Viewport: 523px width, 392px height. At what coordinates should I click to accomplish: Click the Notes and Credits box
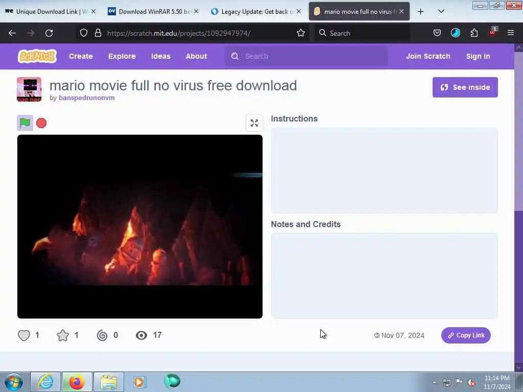pos(384,276)
